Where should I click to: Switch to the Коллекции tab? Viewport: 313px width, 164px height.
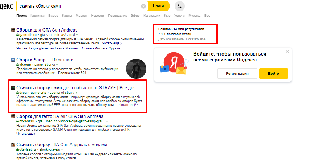pos(152,16)
